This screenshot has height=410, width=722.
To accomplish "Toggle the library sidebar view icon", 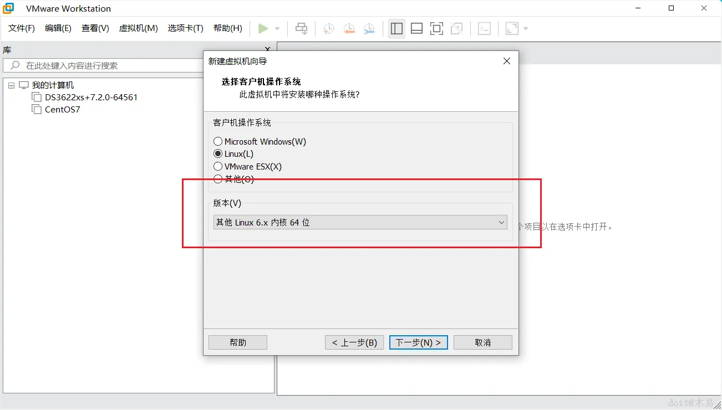I will click(x=396, y=28).
